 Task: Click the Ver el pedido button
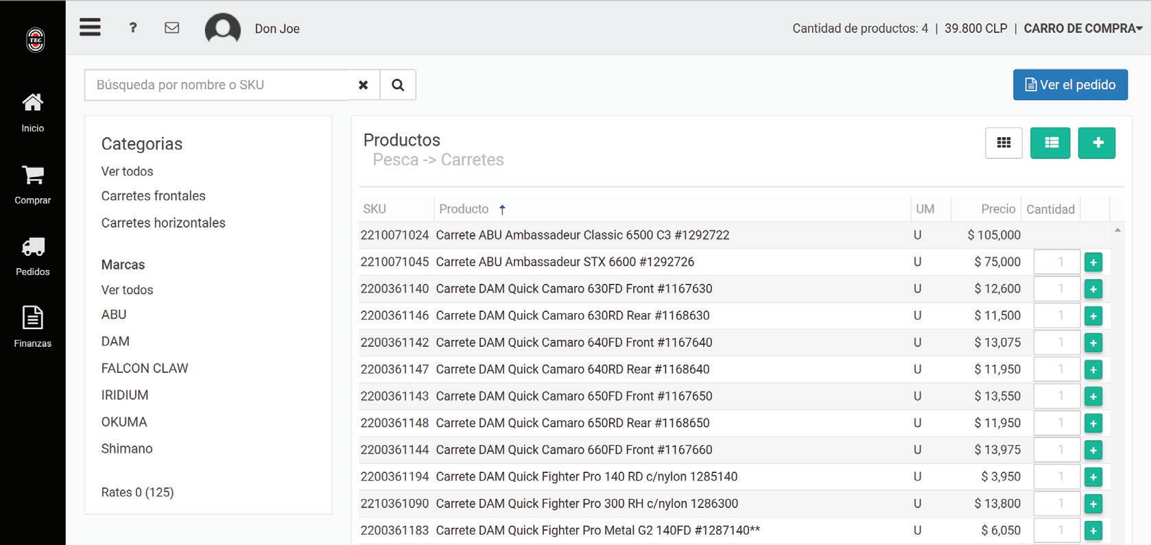click(1070, 85)
